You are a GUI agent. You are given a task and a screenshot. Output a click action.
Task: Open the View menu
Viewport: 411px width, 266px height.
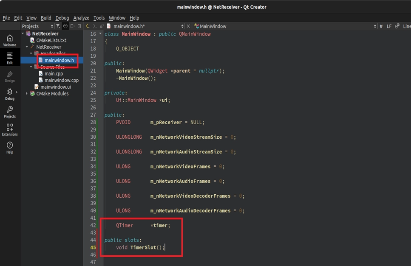[x=31, y=18]
